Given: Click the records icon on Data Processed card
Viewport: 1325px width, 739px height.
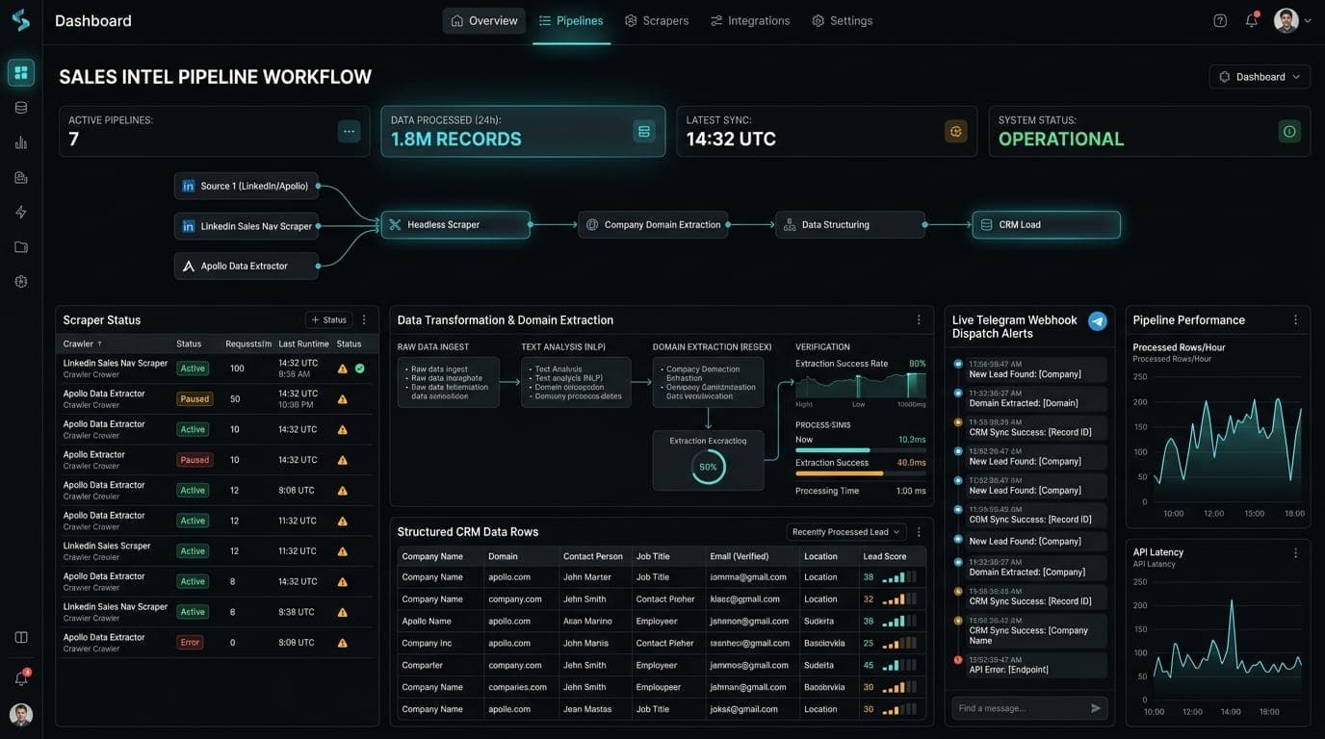Looking at the screenshot, I should click(644, 132).
